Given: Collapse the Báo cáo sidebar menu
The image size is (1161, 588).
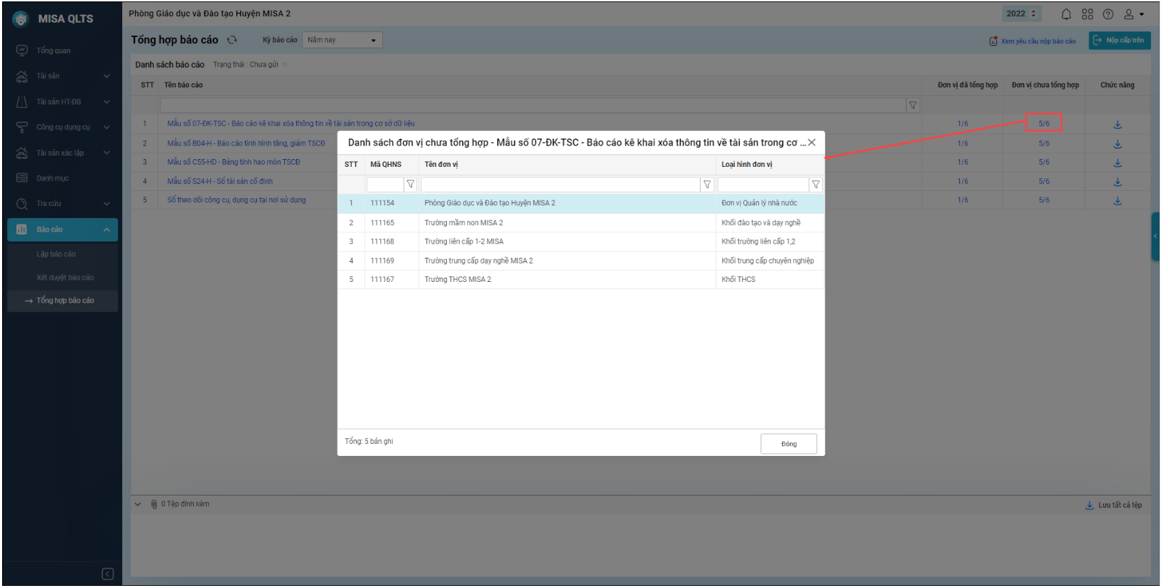Looking at the screenshot, I should tap(107, 229).
